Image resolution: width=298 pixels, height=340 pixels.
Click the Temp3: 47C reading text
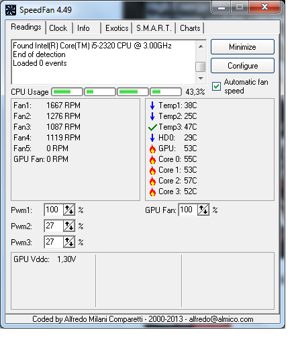click(178, 127)
